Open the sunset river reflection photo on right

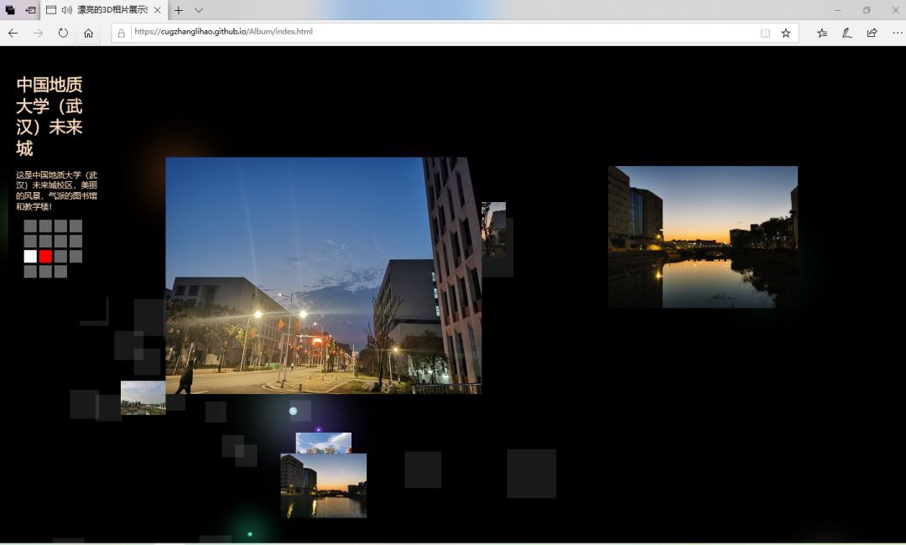tap(703, 236)
